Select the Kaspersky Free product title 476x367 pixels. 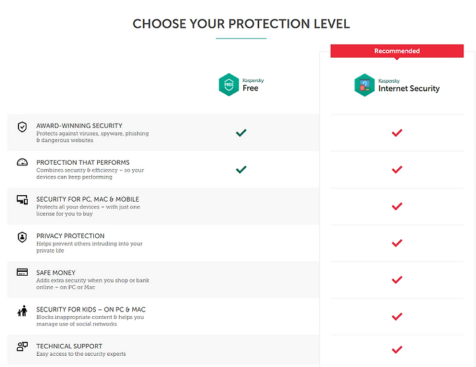point(251,88)
